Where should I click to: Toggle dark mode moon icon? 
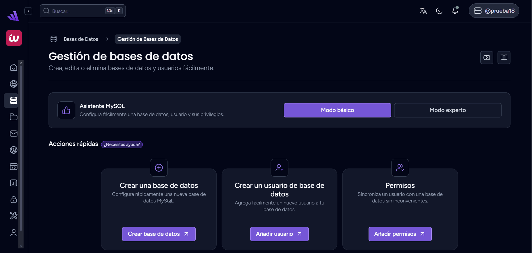(439, 11)
